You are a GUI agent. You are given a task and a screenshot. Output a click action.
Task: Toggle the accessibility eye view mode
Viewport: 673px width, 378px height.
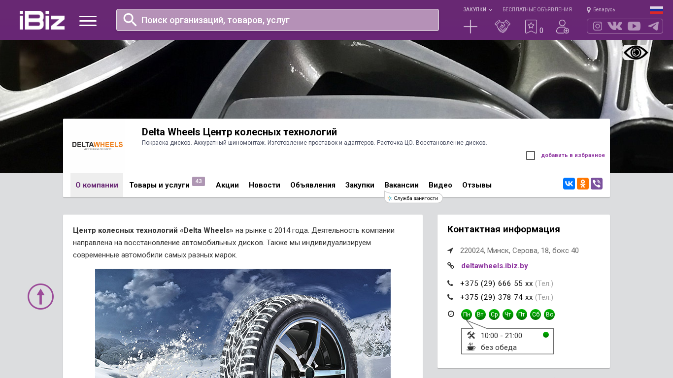click(x=636, y=53)
